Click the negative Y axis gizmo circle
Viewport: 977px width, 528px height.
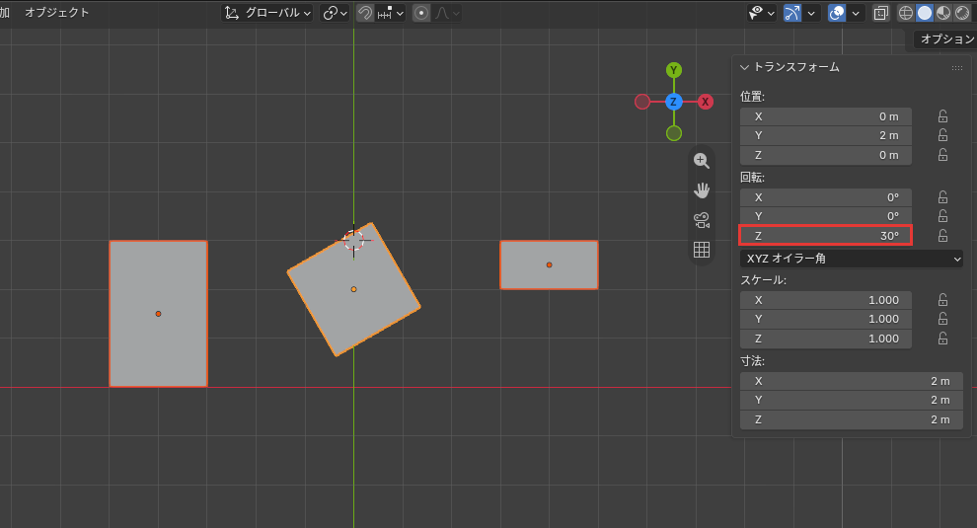point(674,133)
